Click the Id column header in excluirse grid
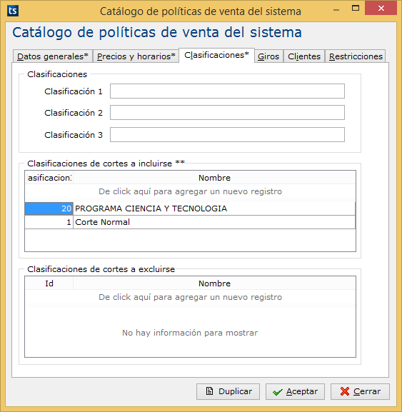402x412 pixels. [49, 283]
